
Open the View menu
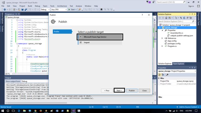[x=15, y=6]
